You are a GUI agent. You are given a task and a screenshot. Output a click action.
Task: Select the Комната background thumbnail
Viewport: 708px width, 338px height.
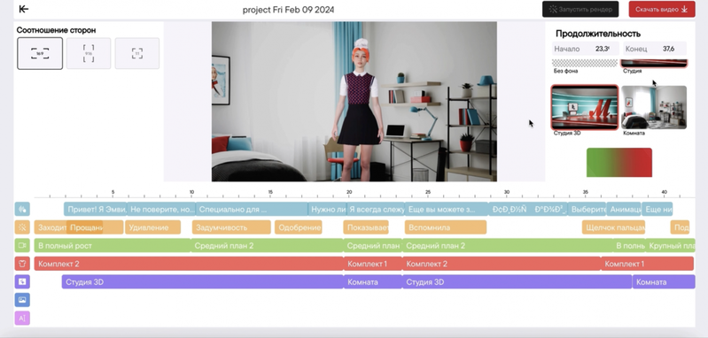[x=654, y=107]
